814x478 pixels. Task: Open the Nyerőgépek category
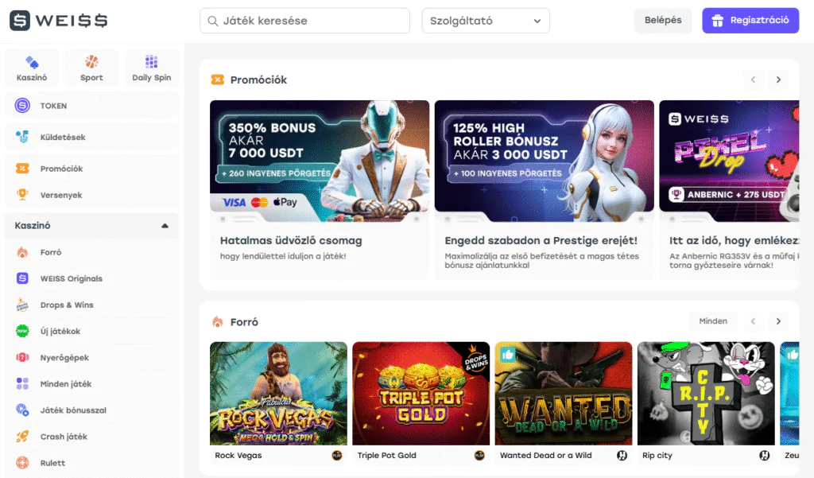(x=92, y=357)
